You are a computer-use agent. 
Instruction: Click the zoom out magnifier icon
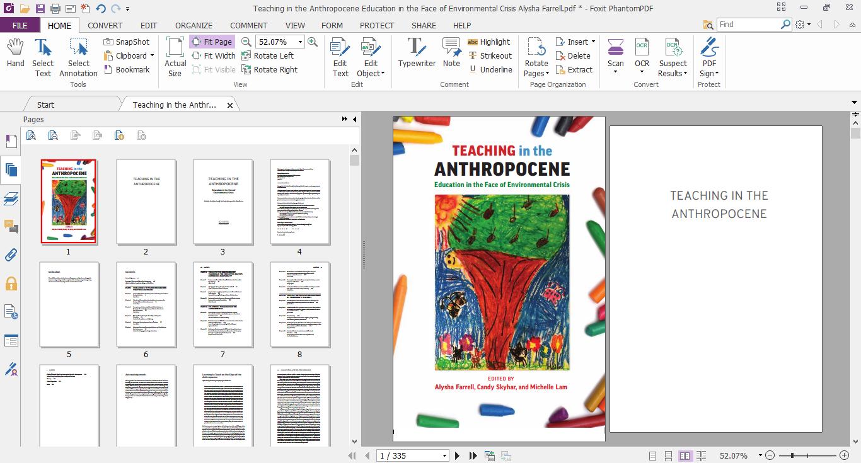pos(246,42)
